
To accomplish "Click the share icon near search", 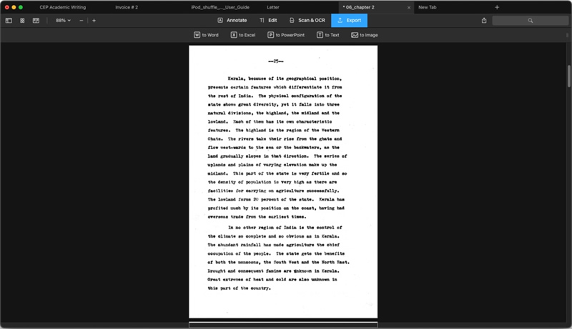I will click(x=484, y=21).
